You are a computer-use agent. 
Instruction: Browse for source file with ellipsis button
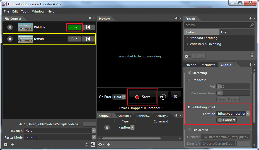[89, 124]
